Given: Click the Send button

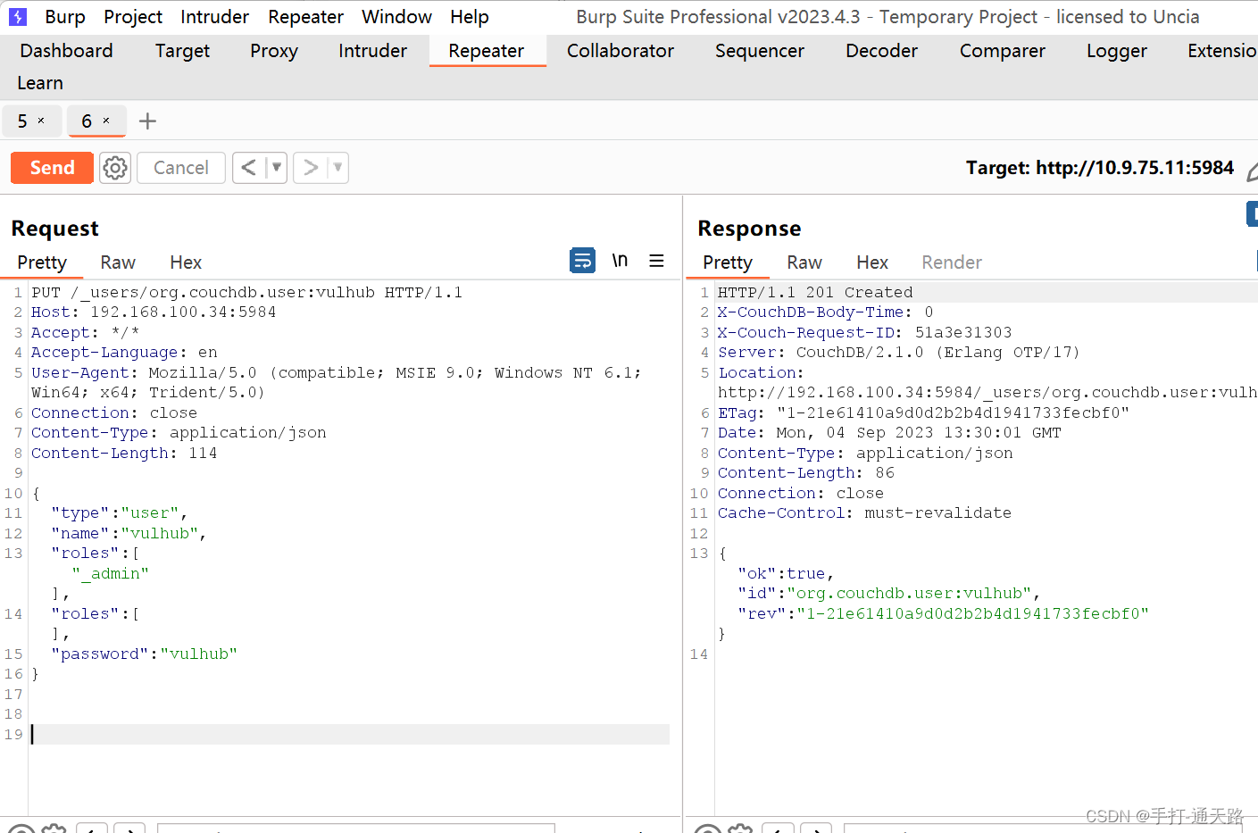Looking at the screenshot, I should tap(52, 168).
